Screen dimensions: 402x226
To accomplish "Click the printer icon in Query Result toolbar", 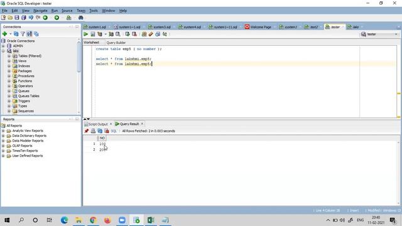I will pos(93,131).
